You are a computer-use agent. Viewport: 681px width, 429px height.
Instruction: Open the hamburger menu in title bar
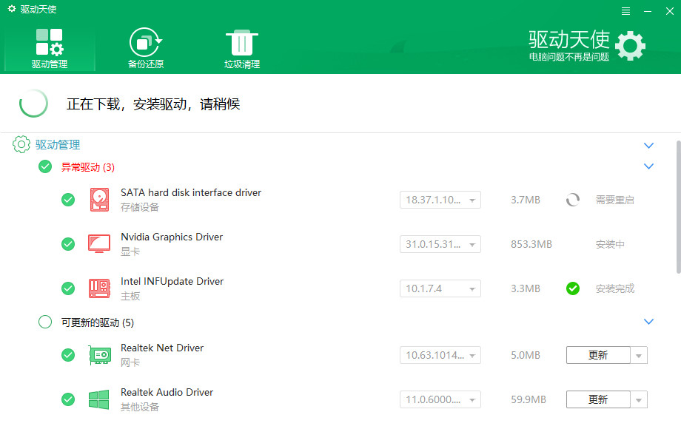[x=625, y=11]
